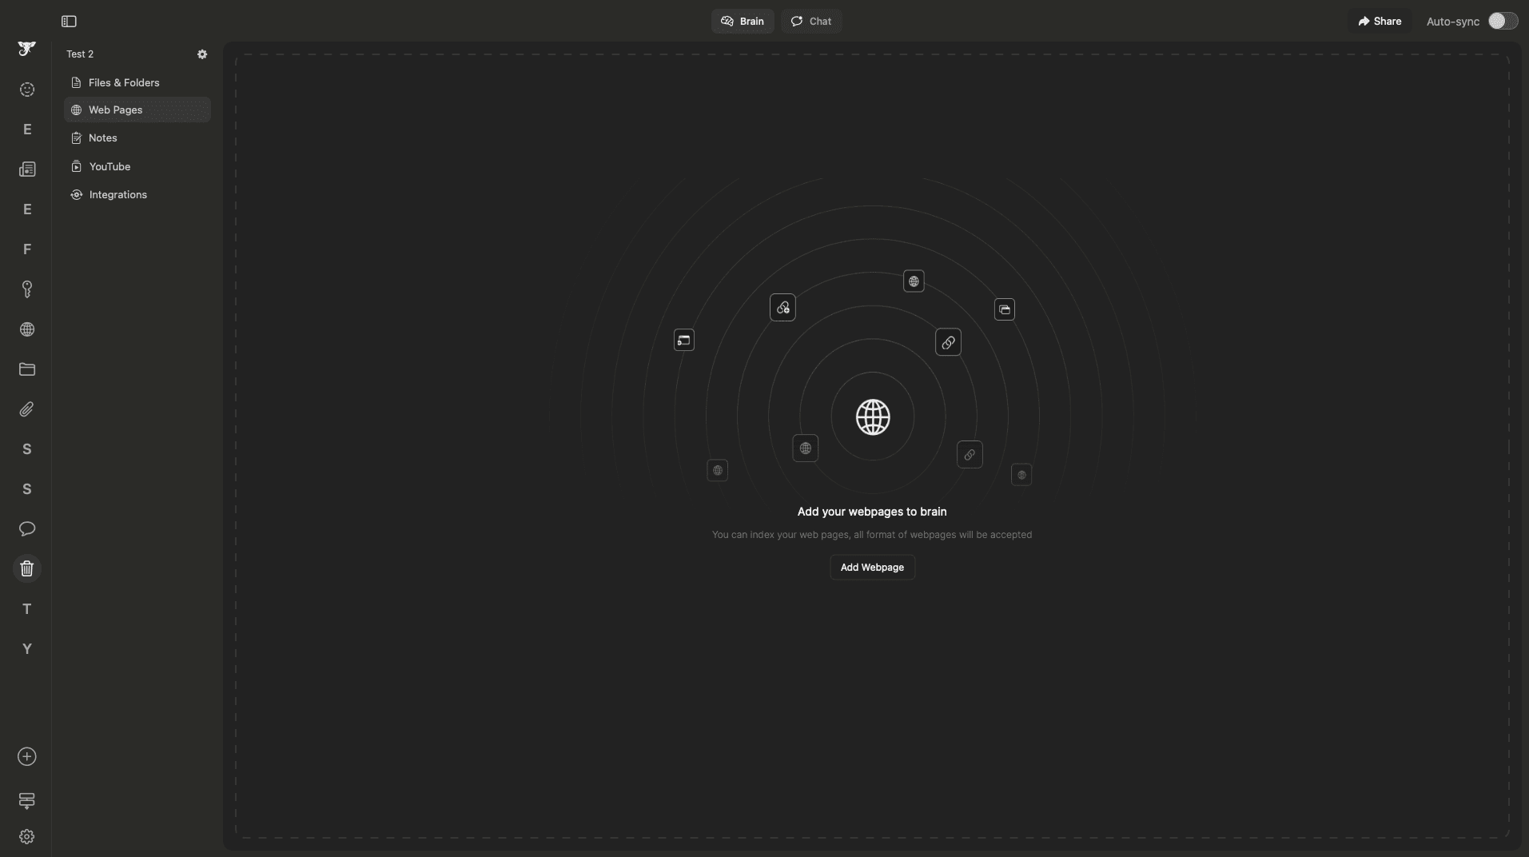Switch to the Brain tab
1529x857 pixels.
coord(742,22)
